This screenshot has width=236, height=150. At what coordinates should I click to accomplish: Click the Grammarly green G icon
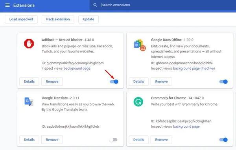(x=138, y=102)
